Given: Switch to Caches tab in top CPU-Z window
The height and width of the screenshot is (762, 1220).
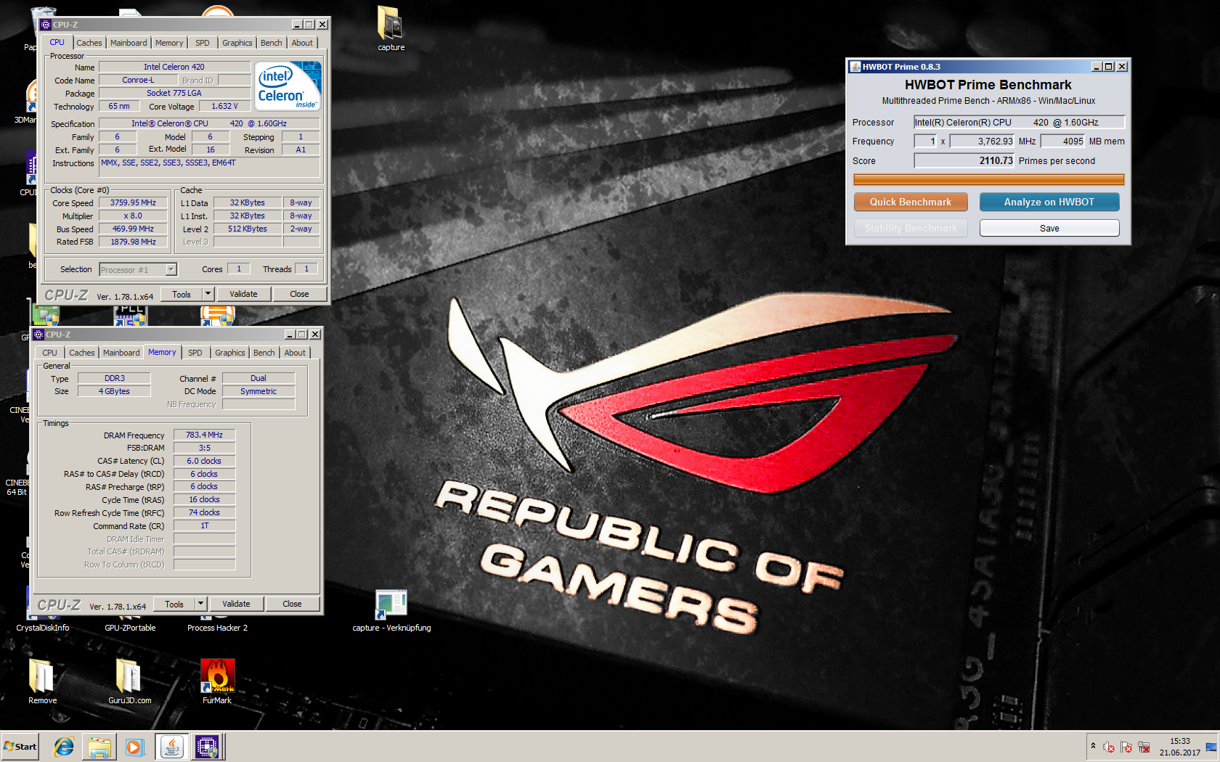Looking at the screenshot, I should point(89,43).
